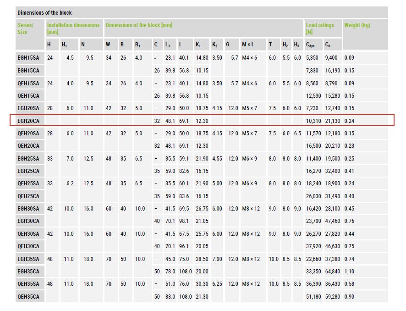Click the Weight (kg) column header
The height and width of the screenshot is (311, 406).
tap(357, 25)
